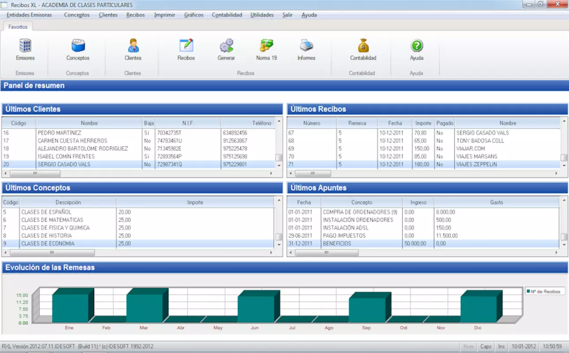
Task: Click scroll-down arrow in Últimos Recibos
Action: 564,165
